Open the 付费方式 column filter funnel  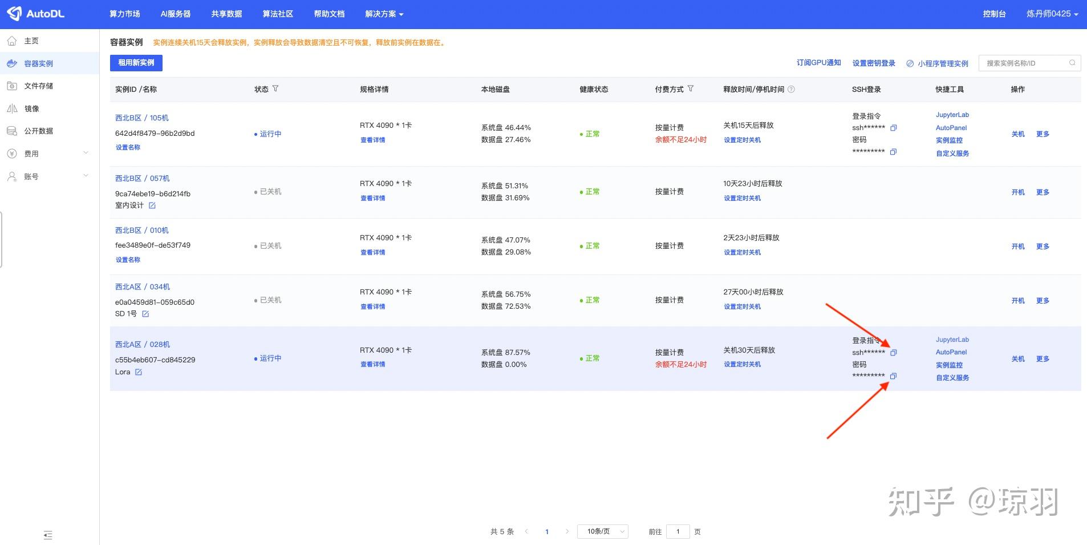(x=691, y=89)
